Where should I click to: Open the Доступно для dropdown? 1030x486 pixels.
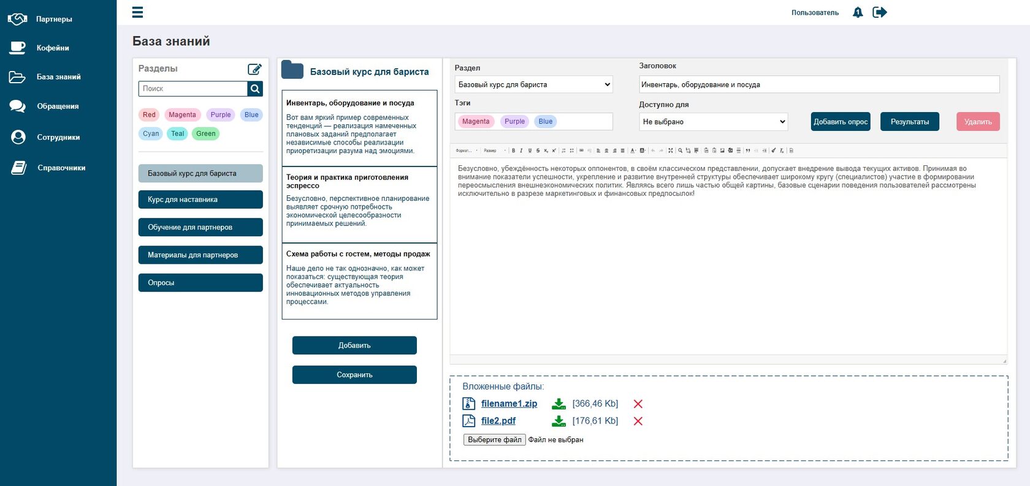pyautogui.click(x=713, y=122)
